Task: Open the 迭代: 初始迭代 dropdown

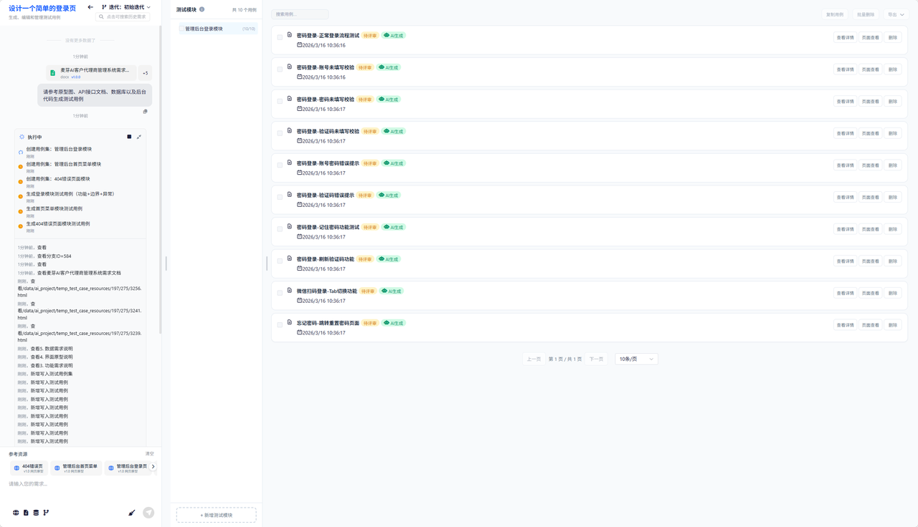Action: [126, 7]
